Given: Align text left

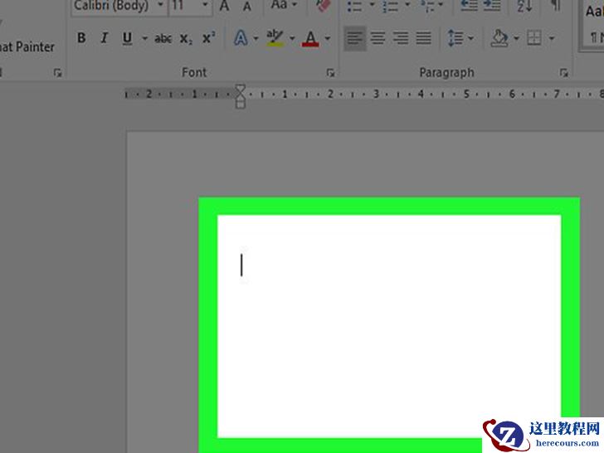Looking at the screenshot, I should tap(355, 38).
